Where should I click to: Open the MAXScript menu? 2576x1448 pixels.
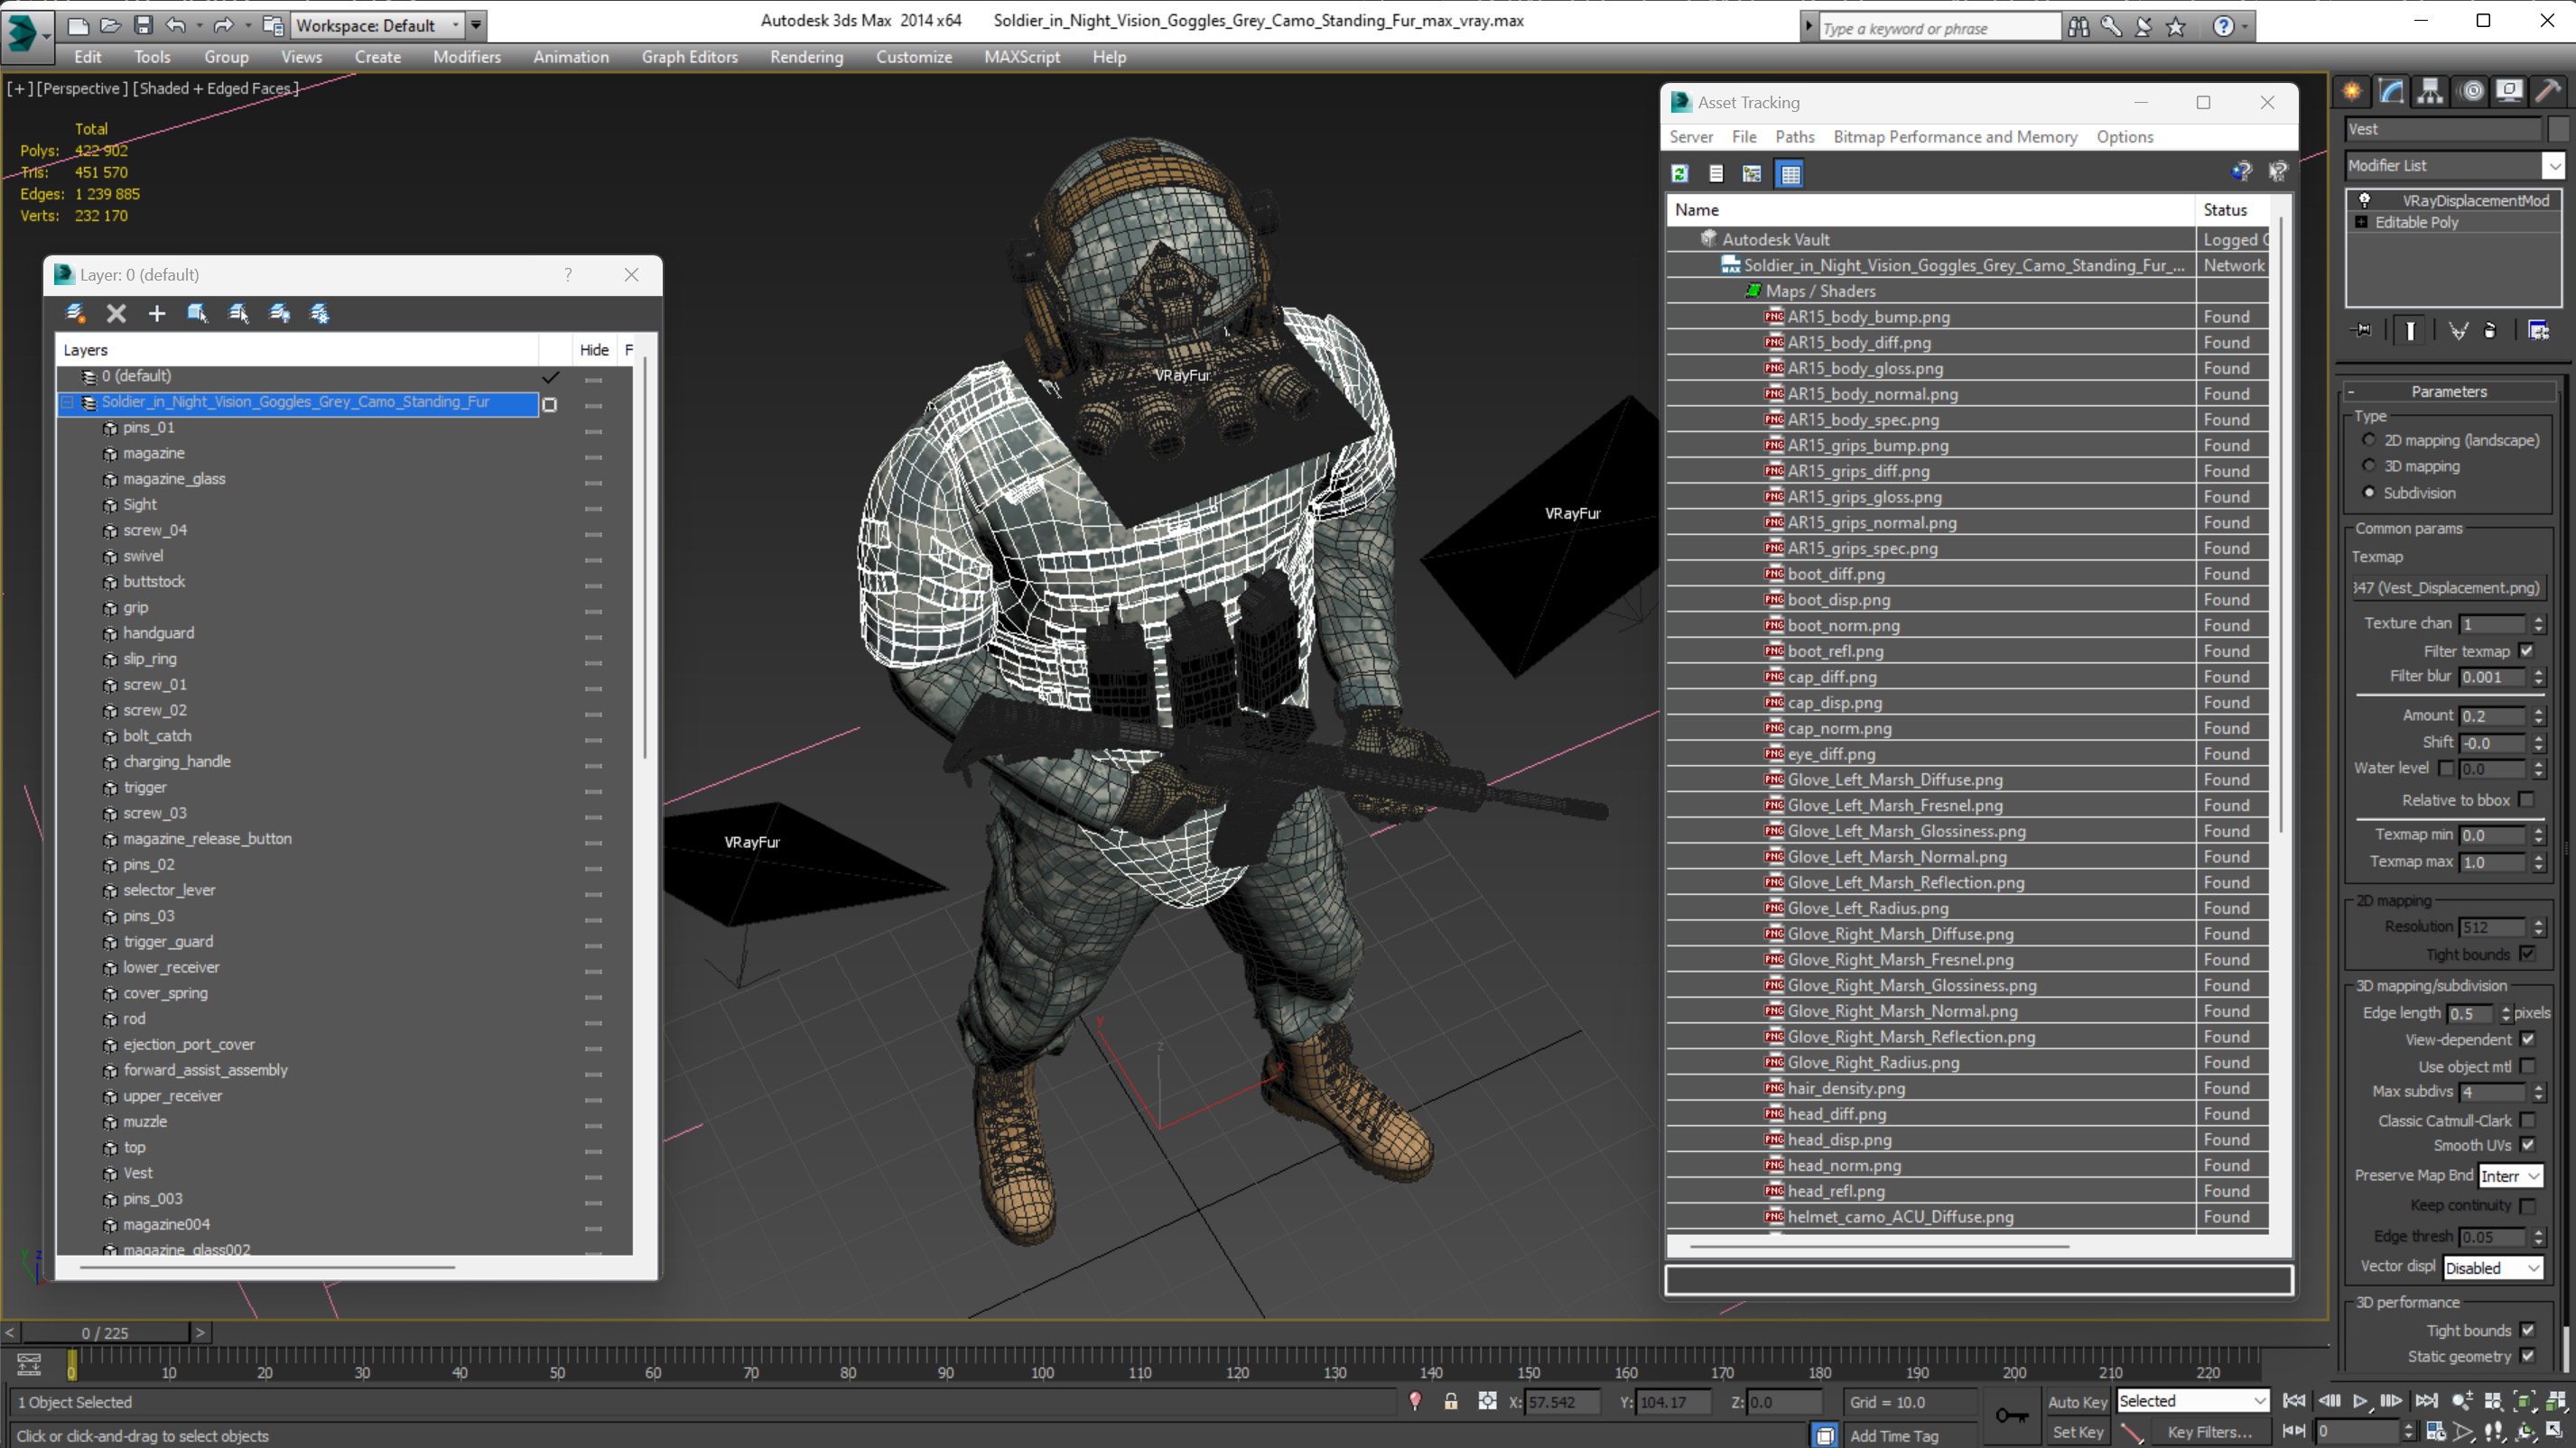click(1022, 57)
